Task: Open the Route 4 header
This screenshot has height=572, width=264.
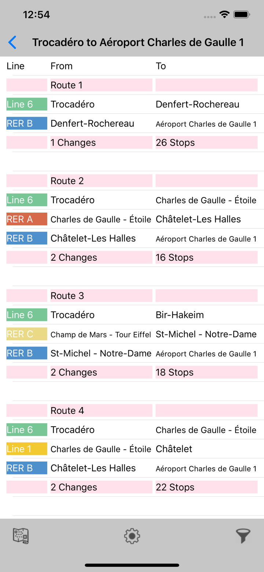Action: point(101,410)
